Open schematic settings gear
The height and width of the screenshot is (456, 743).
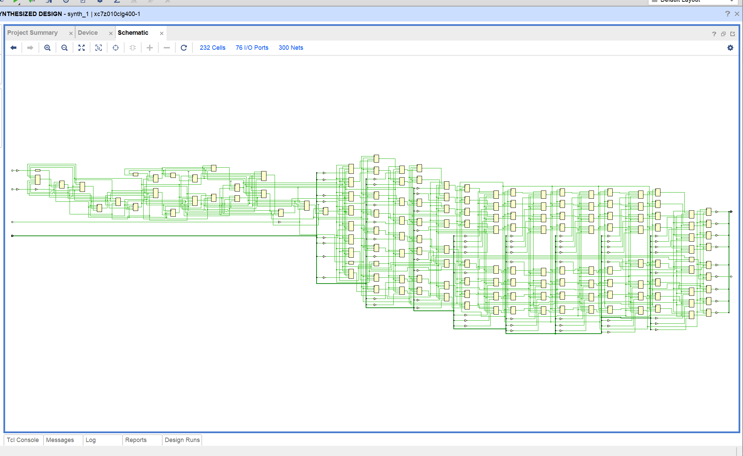[730, 48]
